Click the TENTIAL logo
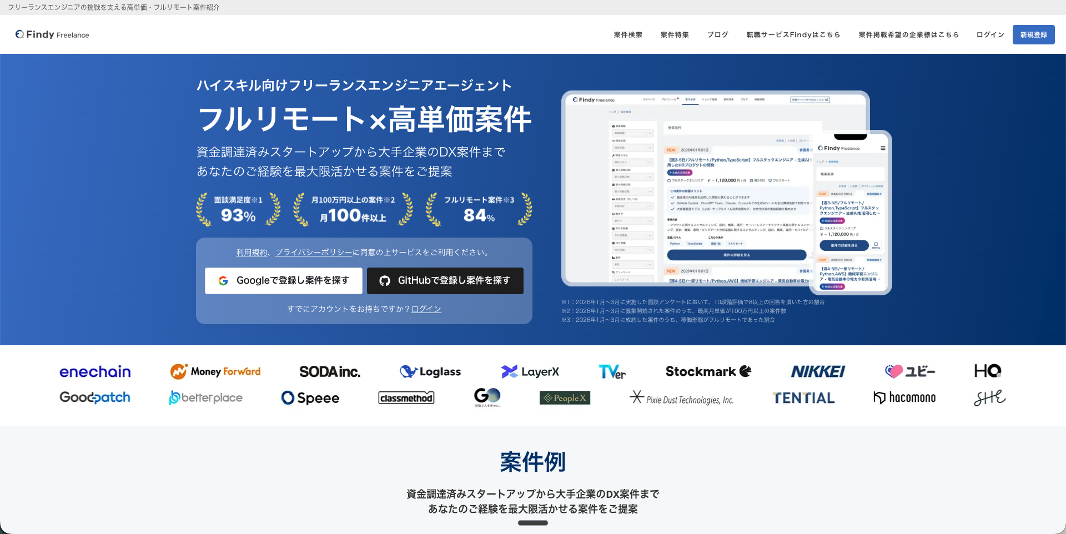Viewport: 1066px width, 534px height. (803, 398)
